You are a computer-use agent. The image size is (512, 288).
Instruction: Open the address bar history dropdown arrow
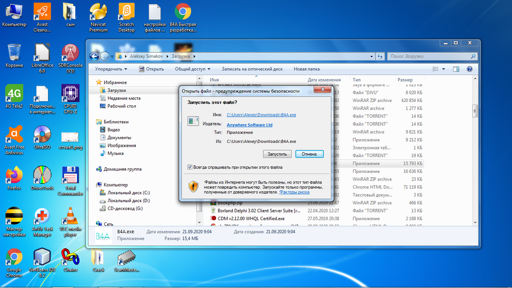pos(371,56)
